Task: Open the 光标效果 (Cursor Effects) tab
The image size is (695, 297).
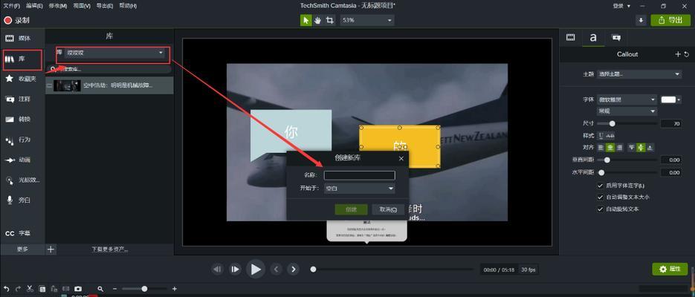Action: click(x=22, y=180)
